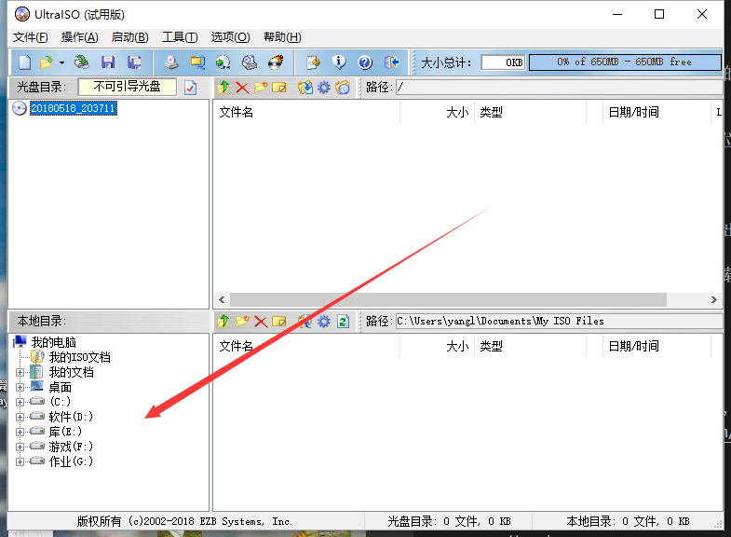
Task: Open Help via the question mark icon
Action: (365, 62)
